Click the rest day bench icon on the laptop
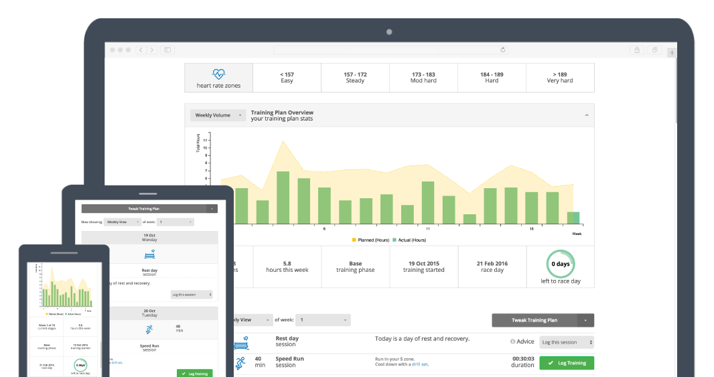The image size is (714, 377). (241, 343)
